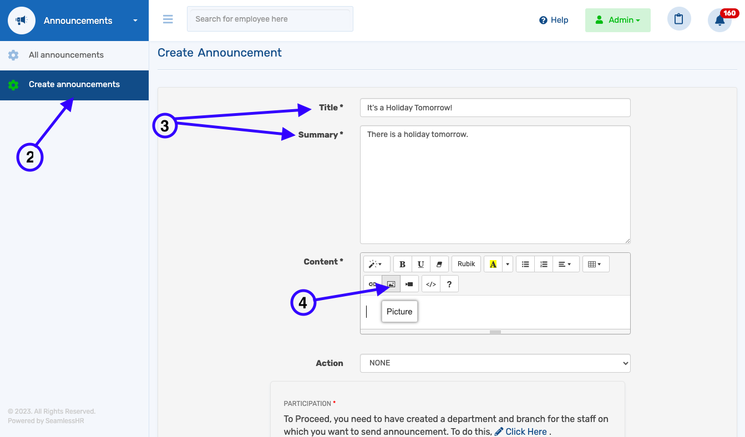Viewport: 745px width, 437px height.
Task: Open the notifications bell icon
Action: [x=719, y=21]
